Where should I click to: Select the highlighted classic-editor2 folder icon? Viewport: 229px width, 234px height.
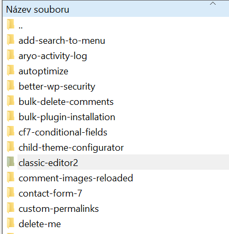coord(11,162)
